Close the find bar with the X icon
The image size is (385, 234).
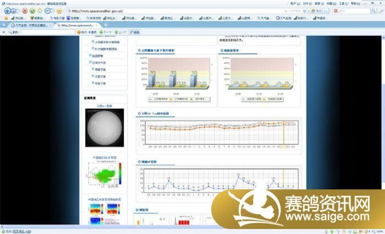click(x=4, y=32)
